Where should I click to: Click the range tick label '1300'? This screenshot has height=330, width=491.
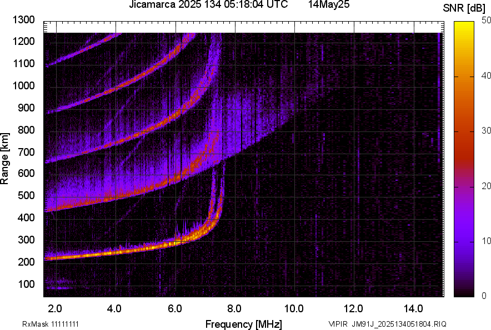click(x=23, y=20)
